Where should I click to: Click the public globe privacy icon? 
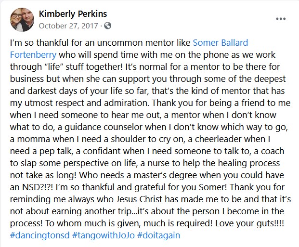coord(107,26)
